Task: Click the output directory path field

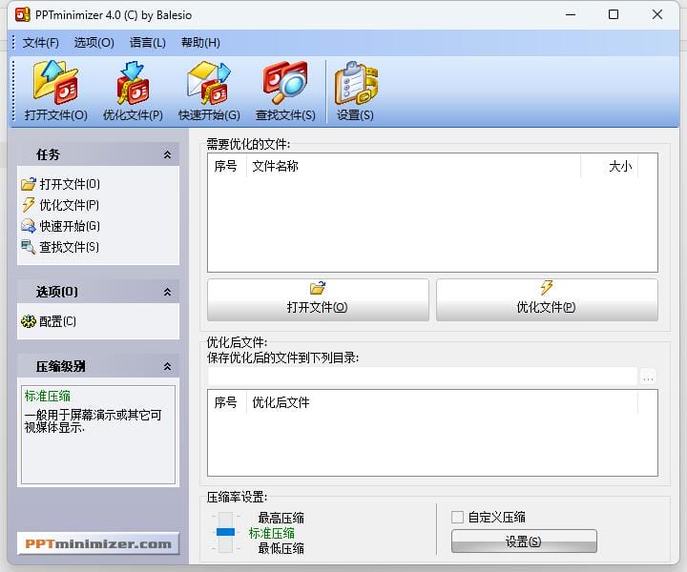Action: pos(423,377)
